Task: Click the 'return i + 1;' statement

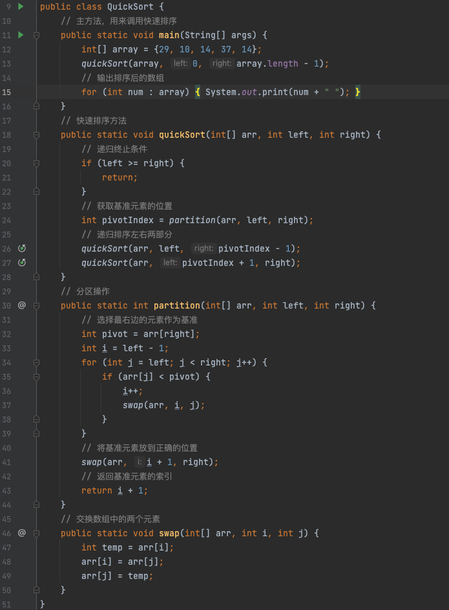Action: click(x=114, y=490)
